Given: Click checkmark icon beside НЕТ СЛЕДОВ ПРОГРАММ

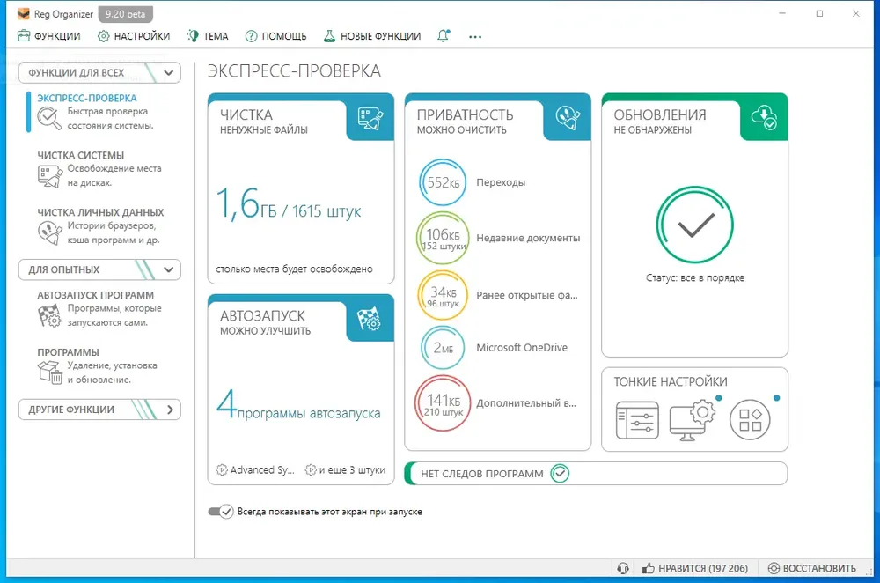Looking at the screenshot, I should point(560,474).
